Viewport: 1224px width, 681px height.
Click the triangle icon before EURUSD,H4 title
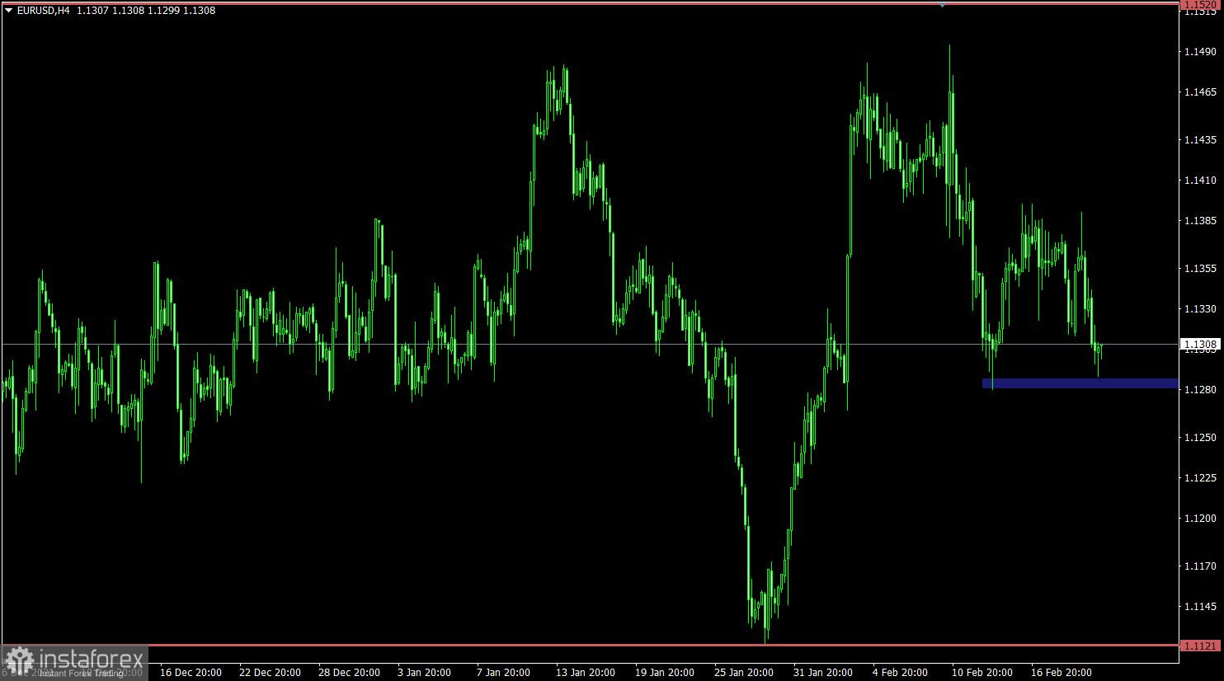8,11
